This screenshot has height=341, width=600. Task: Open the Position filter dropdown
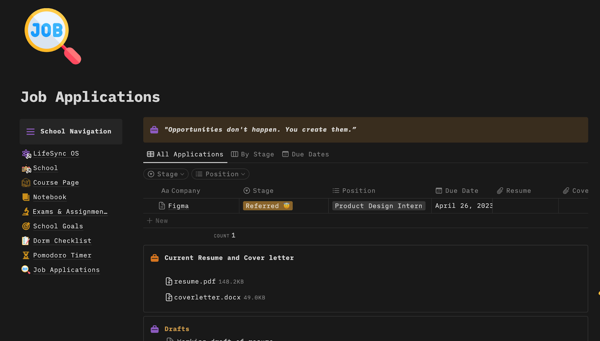pos(220,174)
